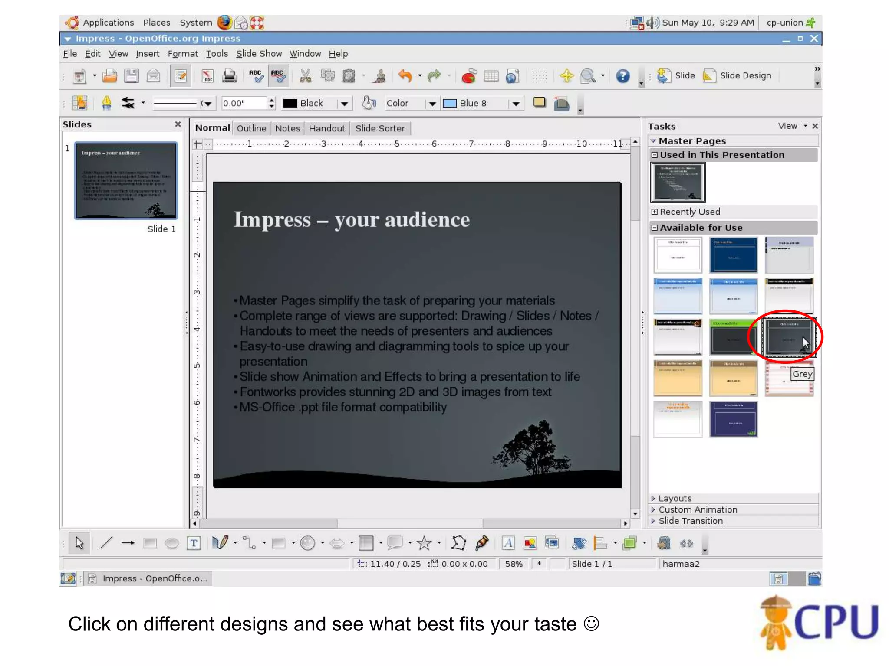889x666 pixels.
Task: Select the Line drawing tool
Action: (x=106, y=543)
